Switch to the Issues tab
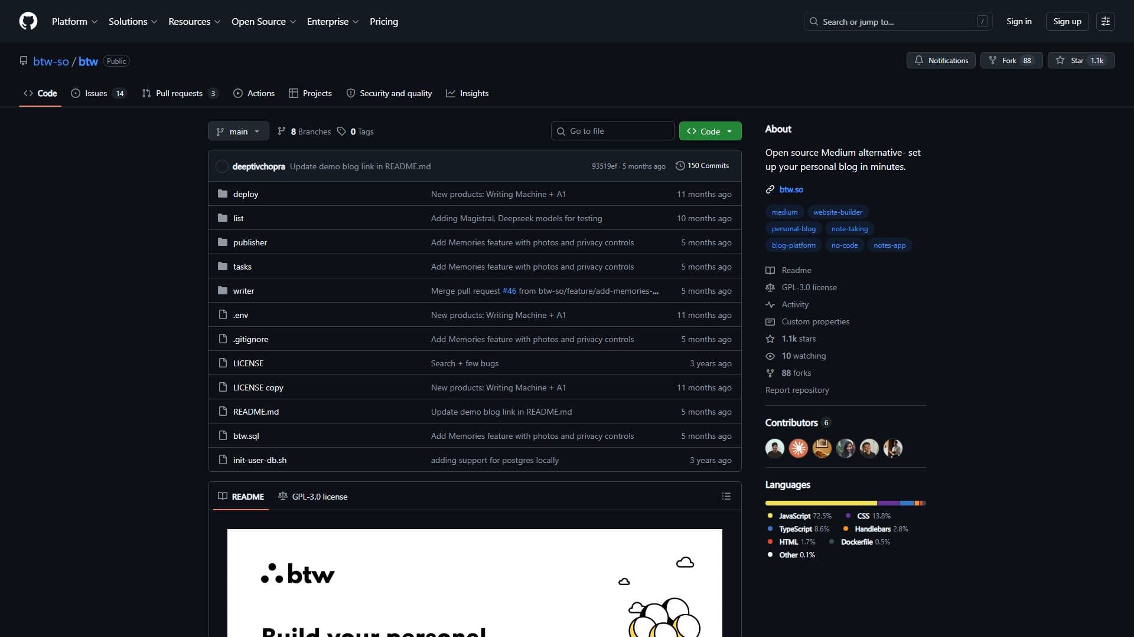Screen dimensions: 1134x637 99,93
